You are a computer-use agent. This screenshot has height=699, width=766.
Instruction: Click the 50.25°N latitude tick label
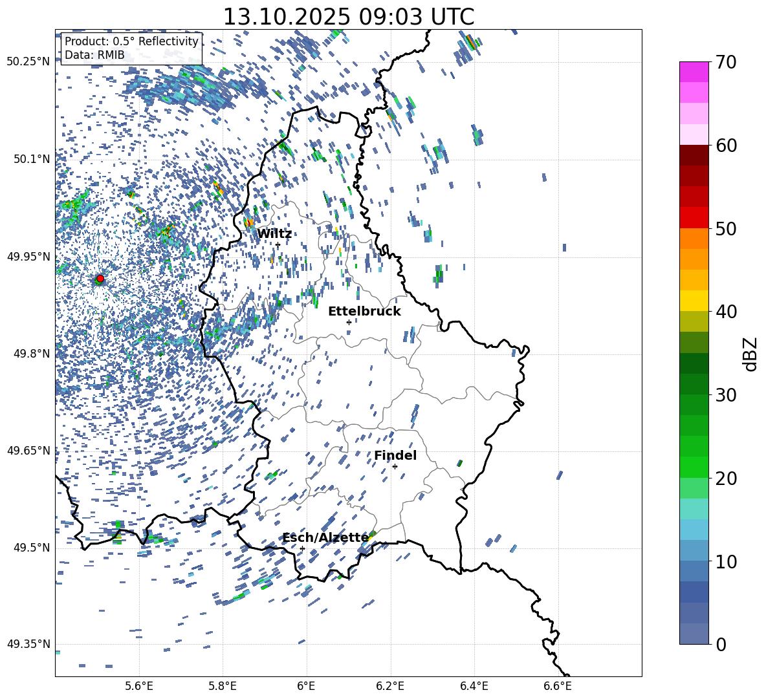click(28, 62)
